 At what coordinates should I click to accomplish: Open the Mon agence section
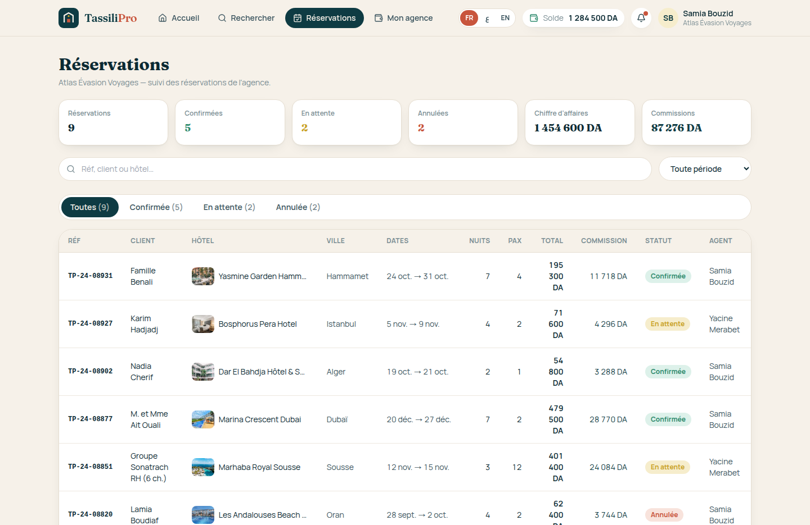404,18
